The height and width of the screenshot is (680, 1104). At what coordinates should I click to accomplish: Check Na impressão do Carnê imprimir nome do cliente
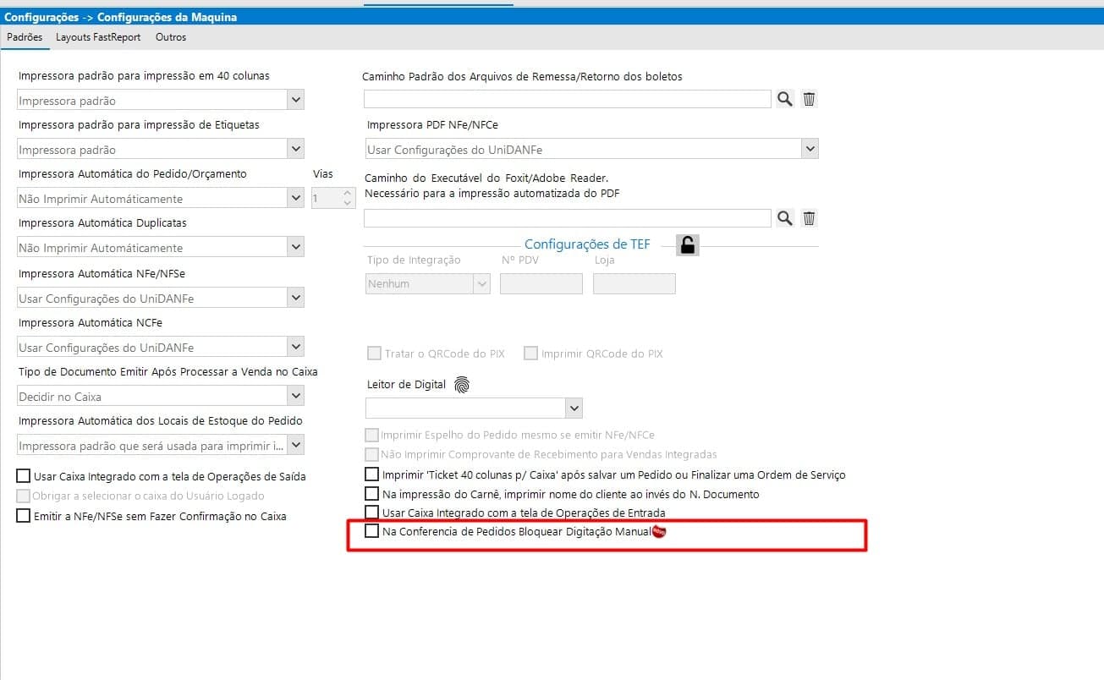click(371, 493)
